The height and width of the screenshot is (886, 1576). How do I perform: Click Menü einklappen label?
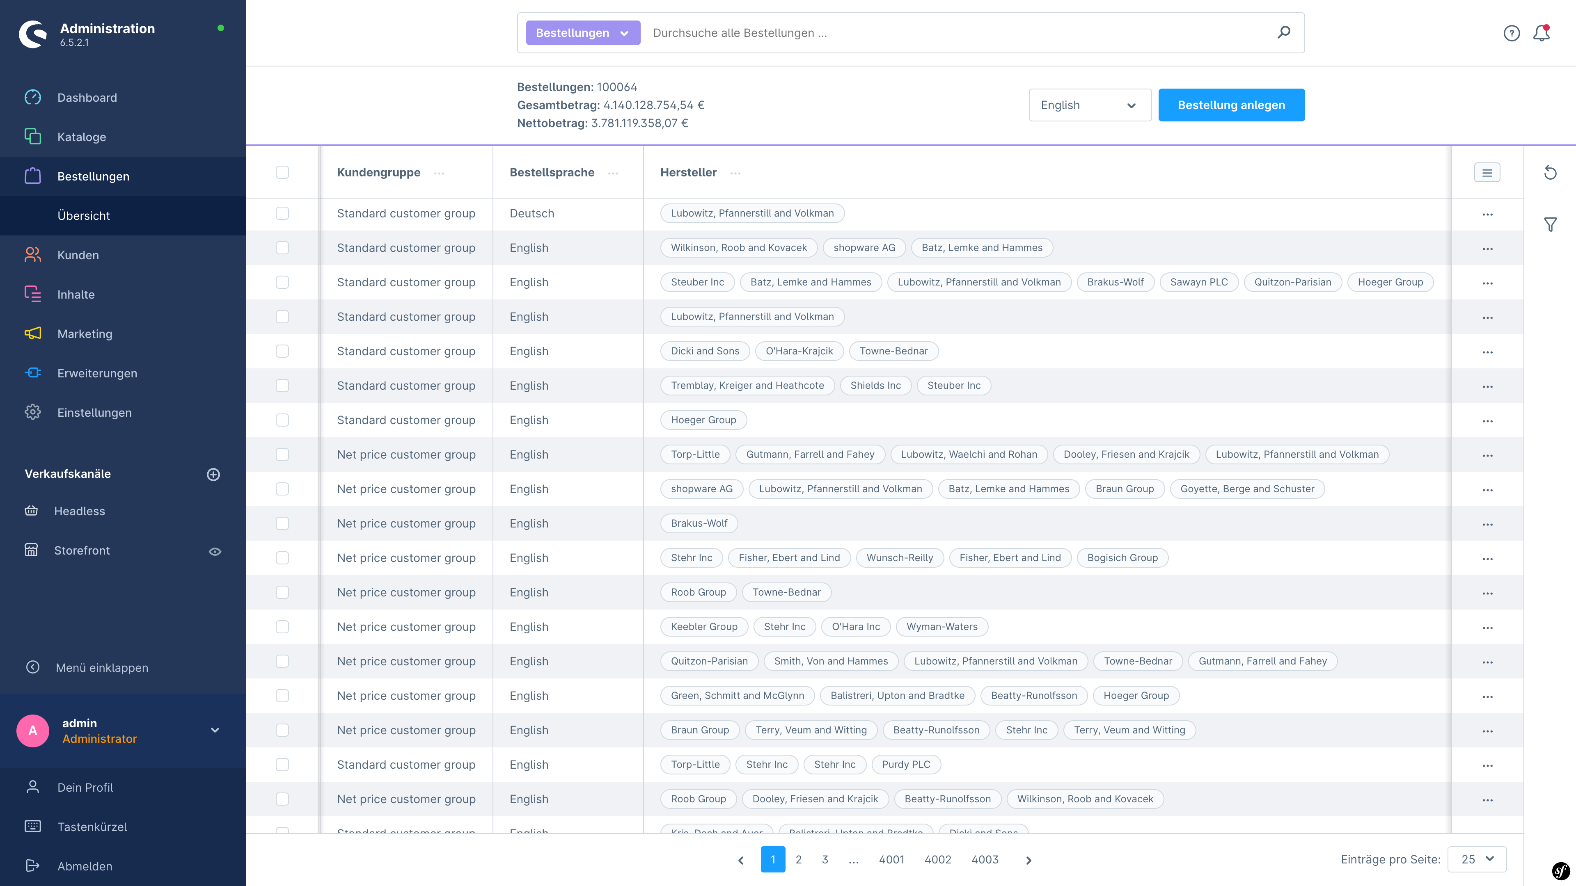101,668
